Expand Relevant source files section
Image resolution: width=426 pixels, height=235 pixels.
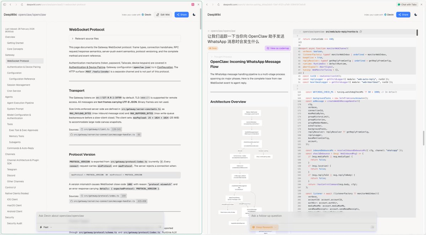tap(125, 38)
